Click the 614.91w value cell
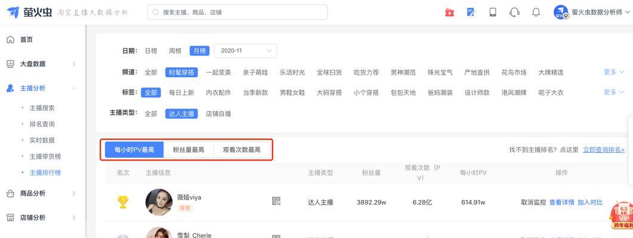633x238 pixels. pos(473,202)
